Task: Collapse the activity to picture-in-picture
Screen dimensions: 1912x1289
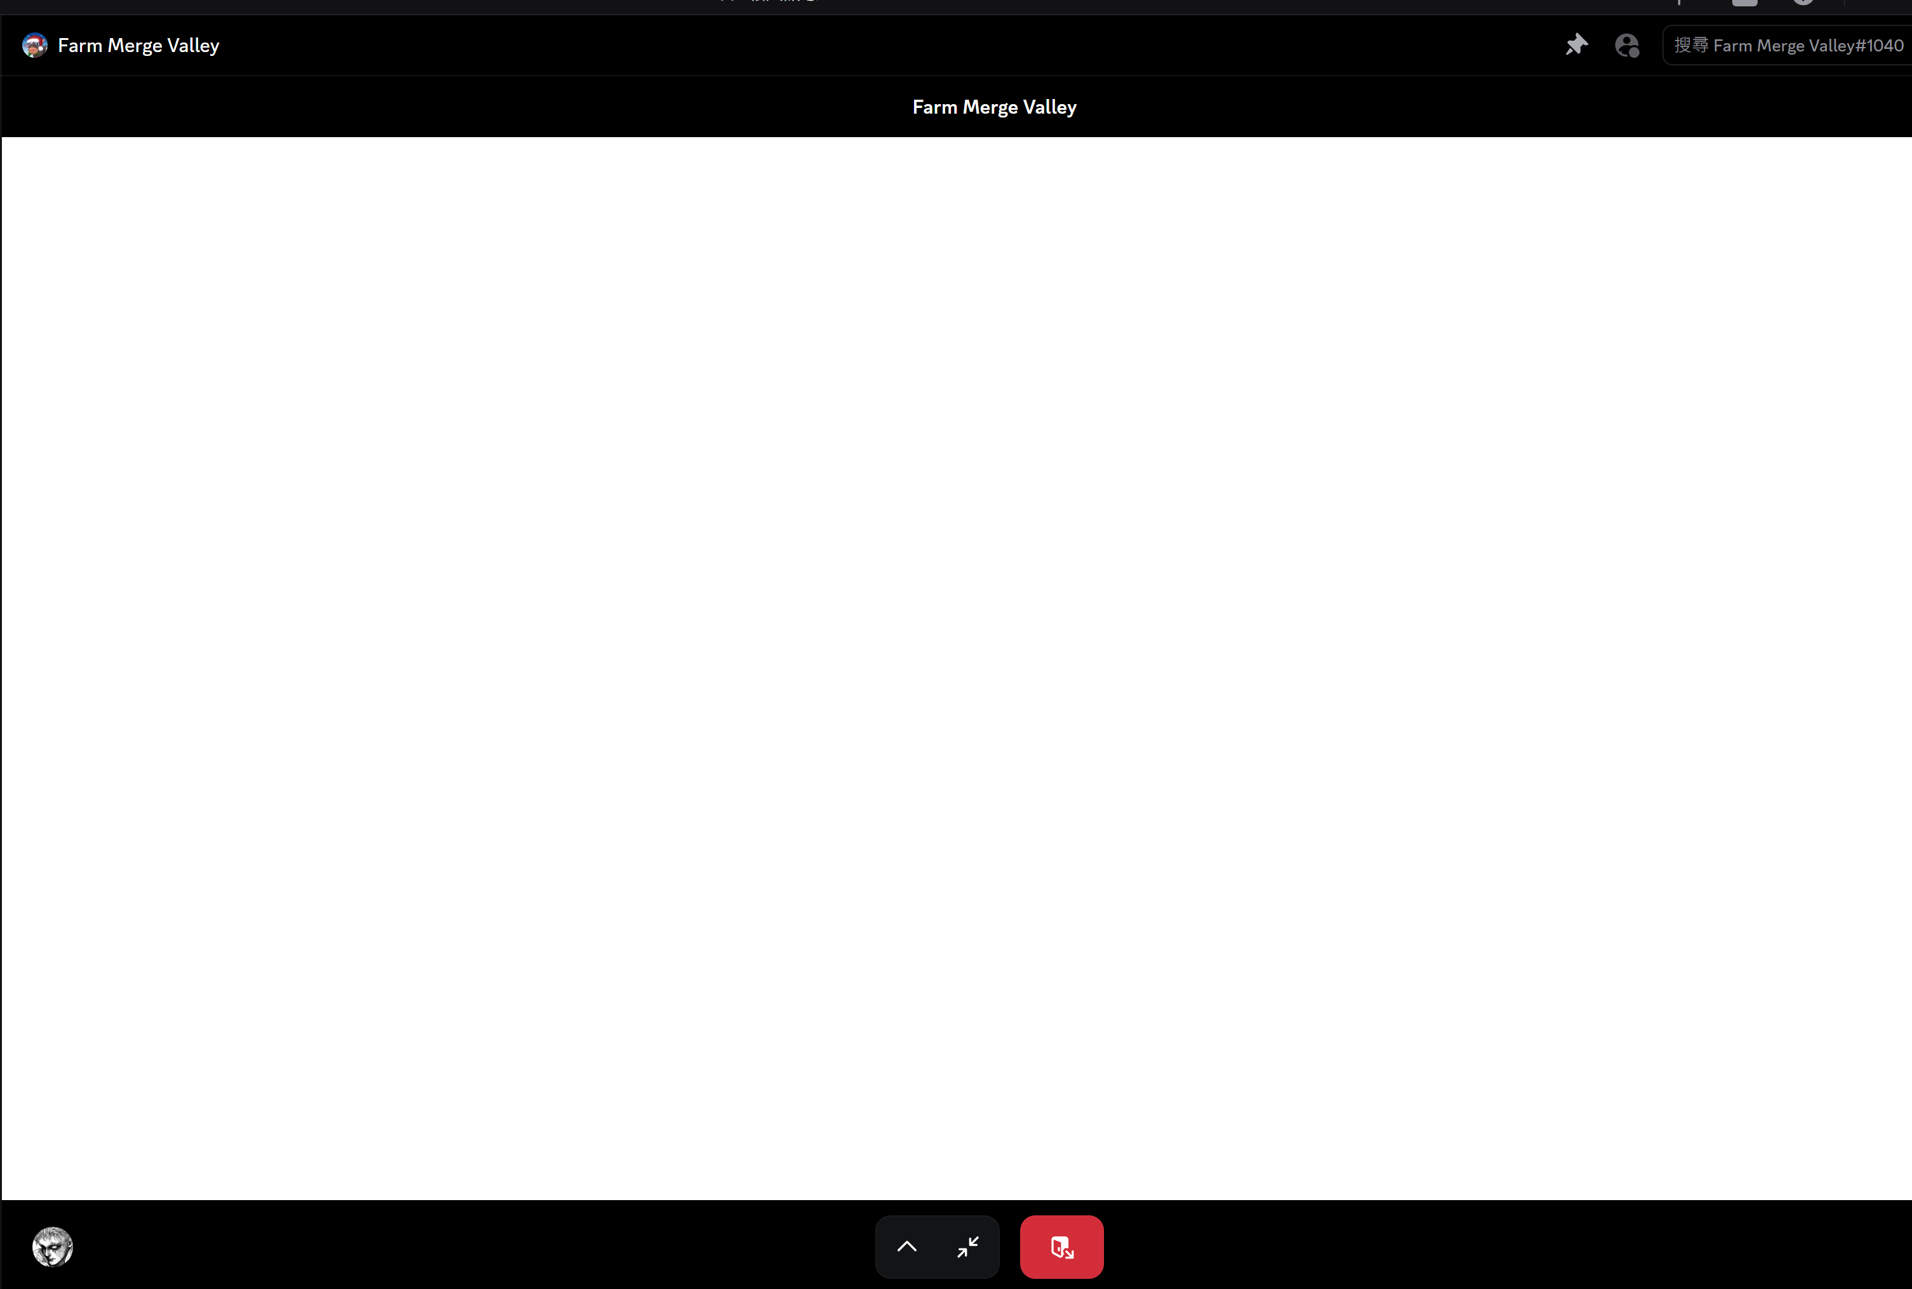Action: coord(968,1246)
